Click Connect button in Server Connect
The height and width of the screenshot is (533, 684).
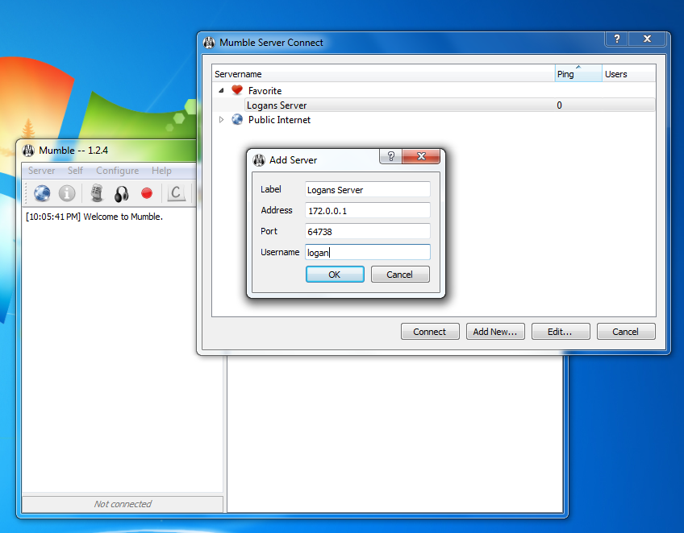point(430,332)
